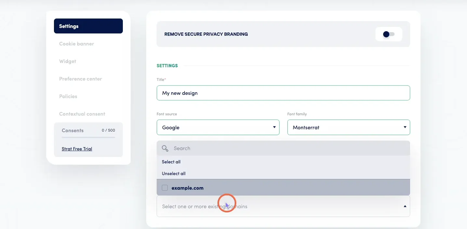467x229 pixels.
Task: Click the search magnifier icon in the dropdown
Action: pos(165,148)
